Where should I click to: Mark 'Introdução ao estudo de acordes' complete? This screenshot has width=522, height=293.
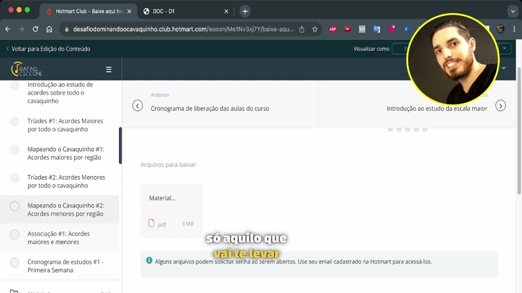[x=15, y=85]
